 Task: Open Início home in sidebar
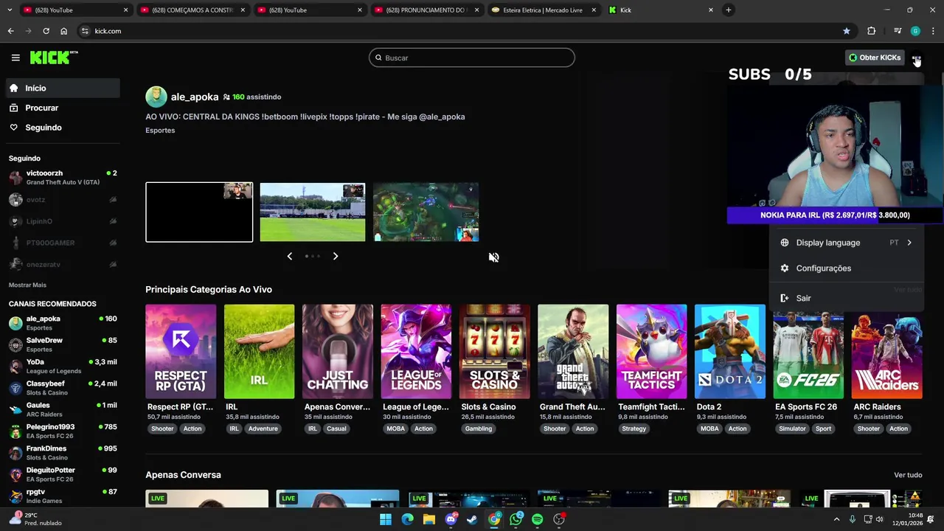(x=63, y=88)
